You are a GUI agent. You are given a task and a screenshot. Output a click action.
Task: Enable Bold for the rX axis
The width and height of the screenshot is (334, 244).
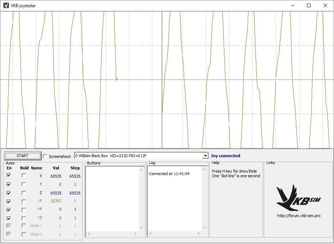[x=24, y=201]
